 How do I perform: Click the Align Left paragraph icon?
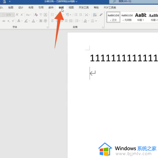click(x=52, y=21)
